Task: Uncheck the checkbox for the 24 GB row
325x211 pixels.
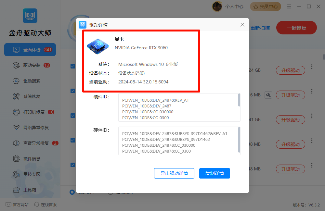Action: [73, 66]
